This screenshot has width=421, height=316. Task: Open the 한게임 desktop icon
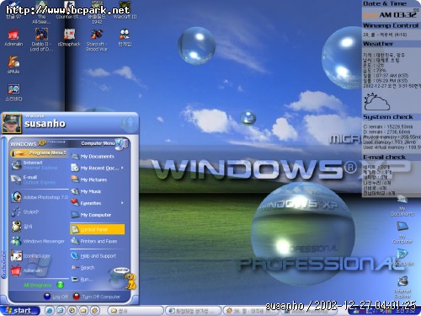click(x=125, y=37)
